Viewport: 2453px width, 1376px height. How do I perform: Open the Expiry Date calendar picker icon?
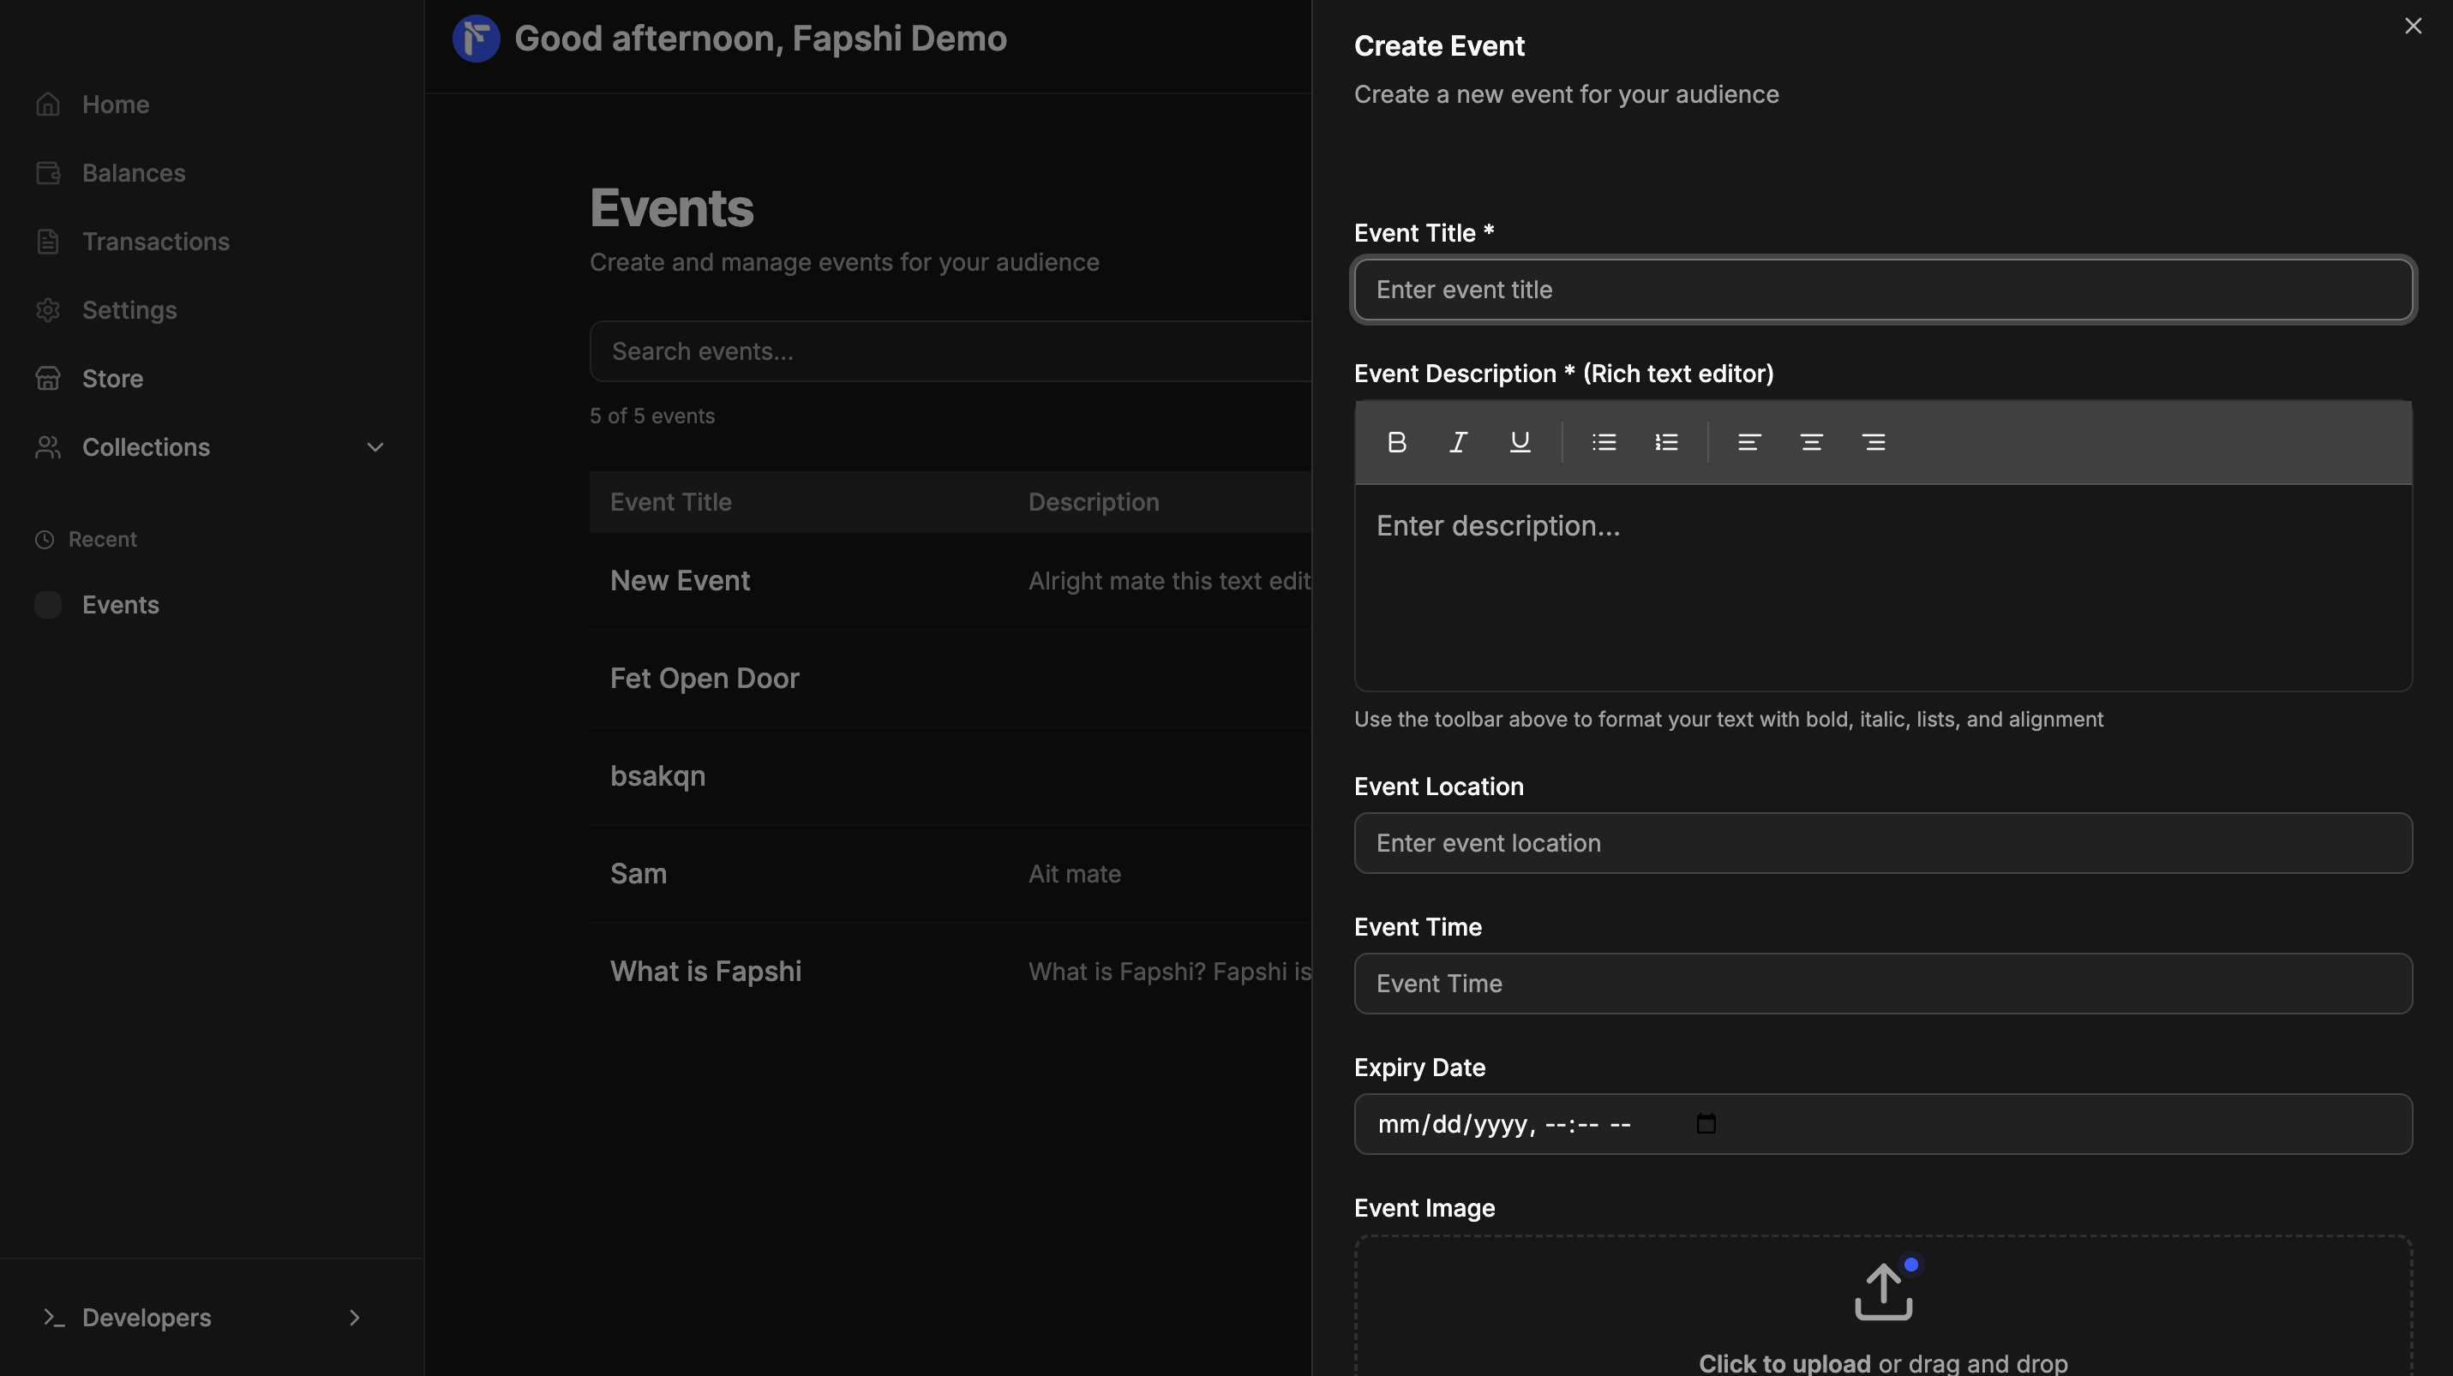(1706, 1124)
